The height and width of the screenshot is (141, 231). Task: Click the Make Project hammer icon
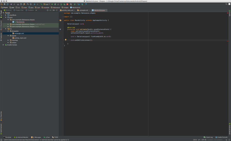(41, 4)
